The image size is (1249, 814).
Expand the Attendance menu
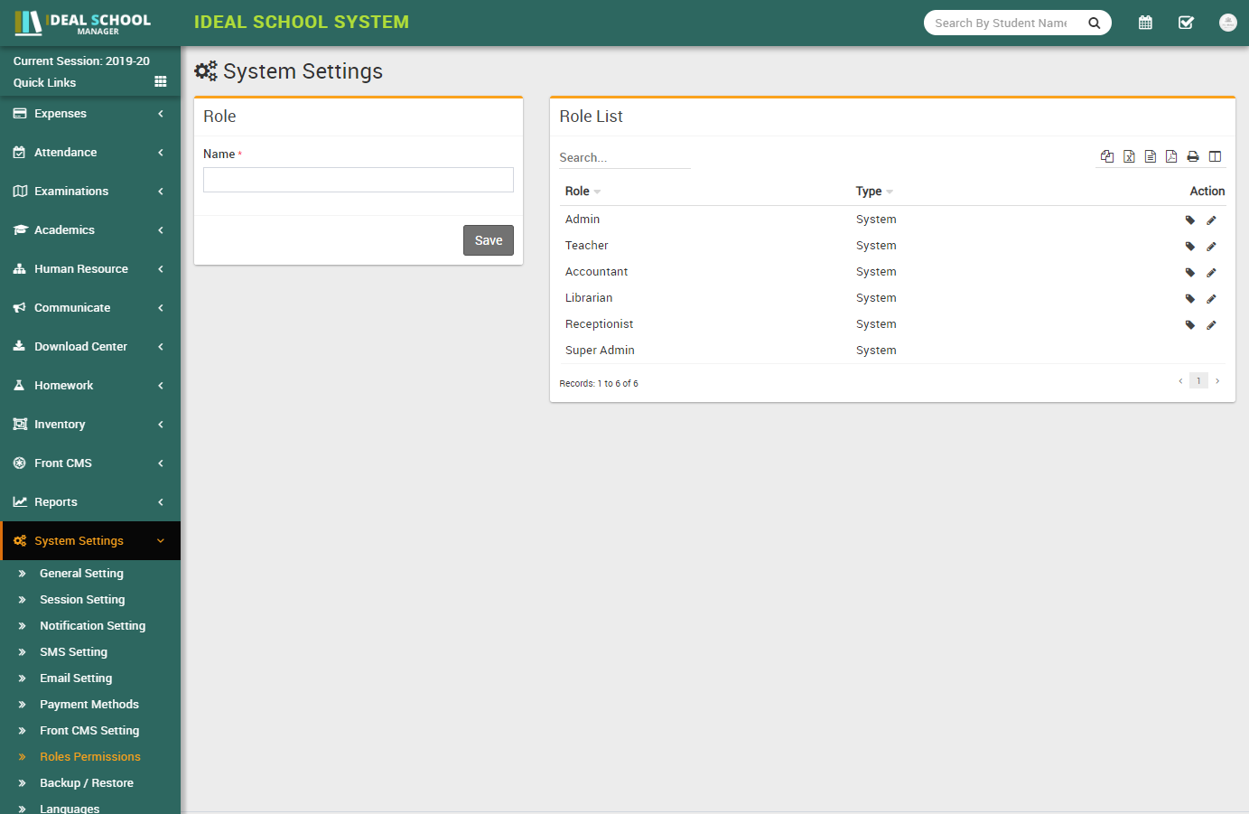[90, 152]
